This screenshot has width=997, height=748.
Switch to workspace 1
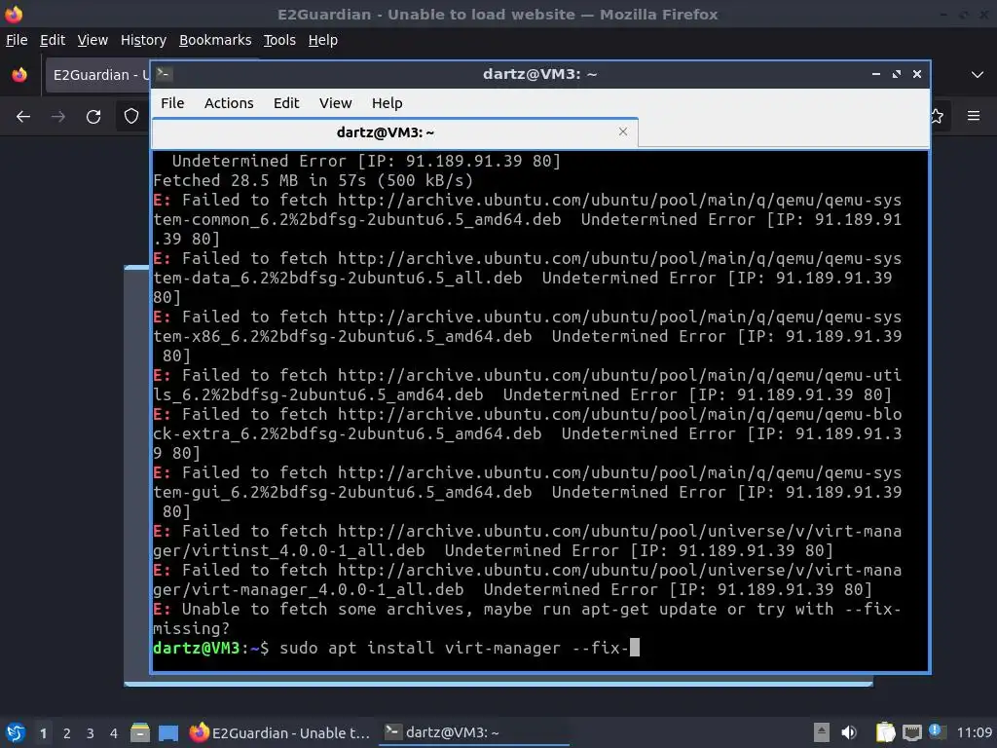click(x=43, y=733)
